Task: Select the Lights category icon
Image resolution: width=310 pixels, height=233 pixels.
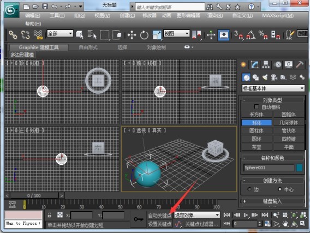Action: point(265,77)
